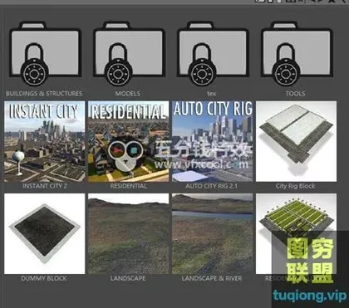Select the Auto City Rig 2.1 thumbnail
The width and height of the screenshot is (349, 308).
(x=212, y=141)
